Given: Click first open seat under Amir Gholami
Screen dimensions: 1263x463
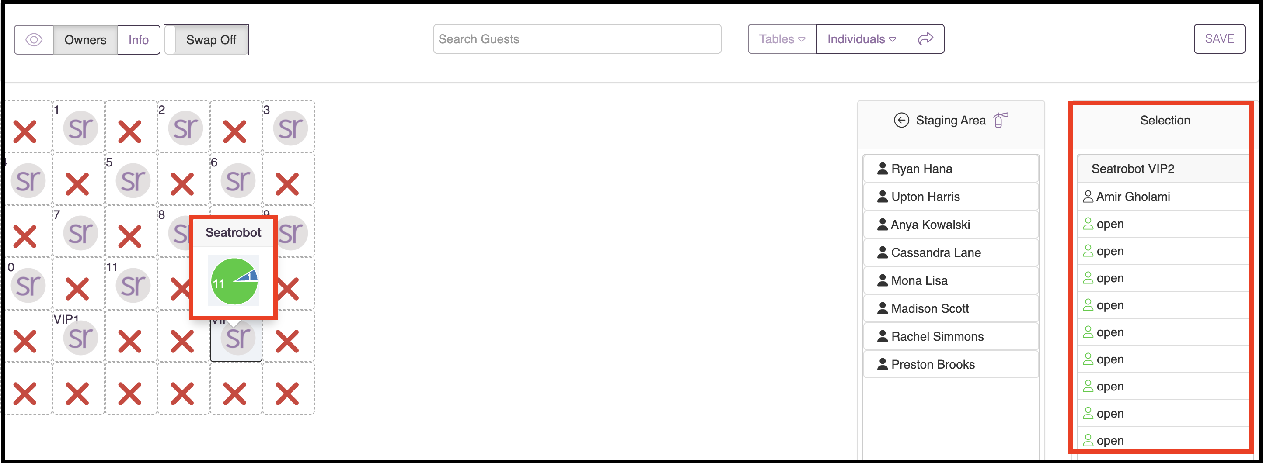Looking at the screenshot, I should coord(1163,224).
